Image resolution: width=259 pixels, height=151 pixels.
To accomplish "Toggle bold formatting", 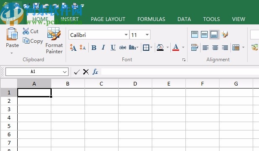I will coord(94,48).
